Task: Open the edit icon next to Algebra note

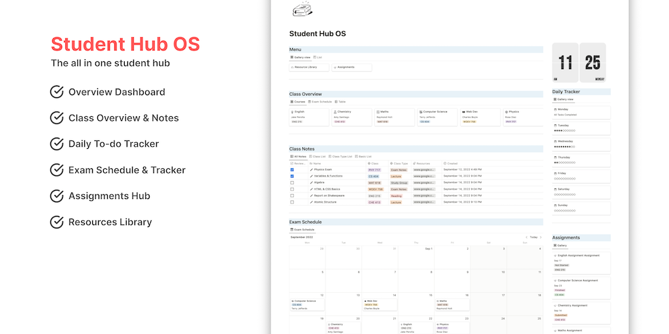Action: (x=312, y=183)
